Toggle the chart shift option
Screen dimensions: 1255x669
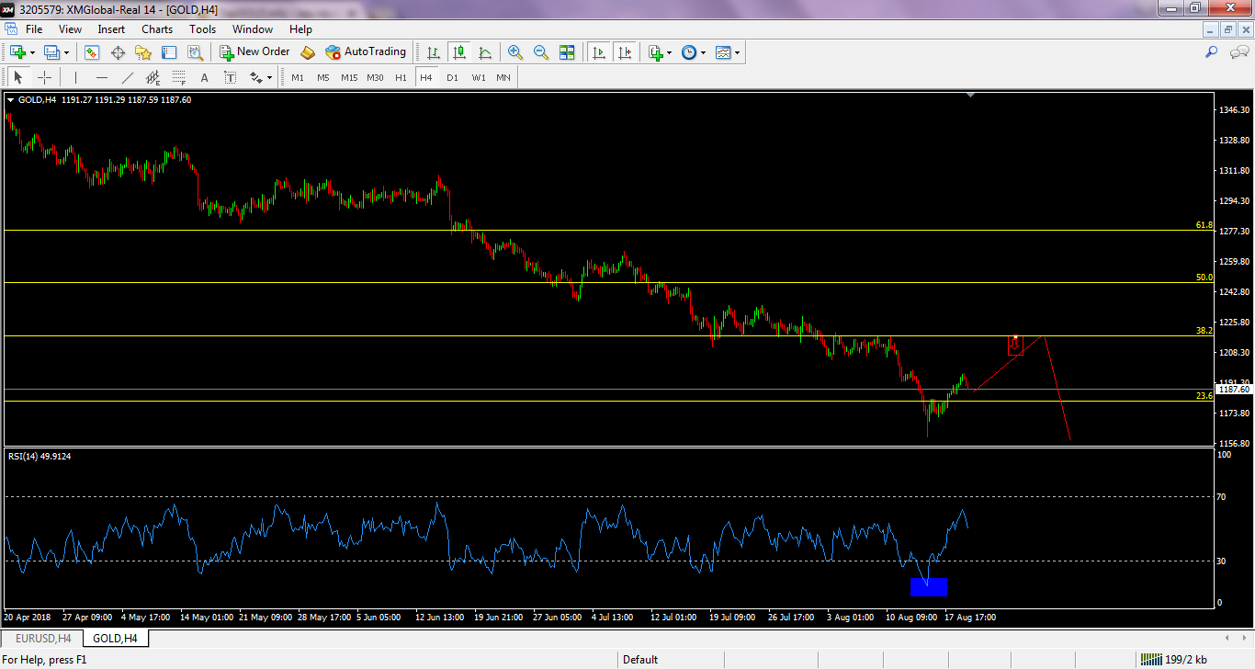[625, 52]
